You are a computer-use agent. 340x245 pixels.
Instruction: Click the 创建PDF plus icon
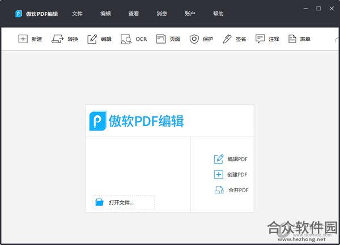(219, 175)
